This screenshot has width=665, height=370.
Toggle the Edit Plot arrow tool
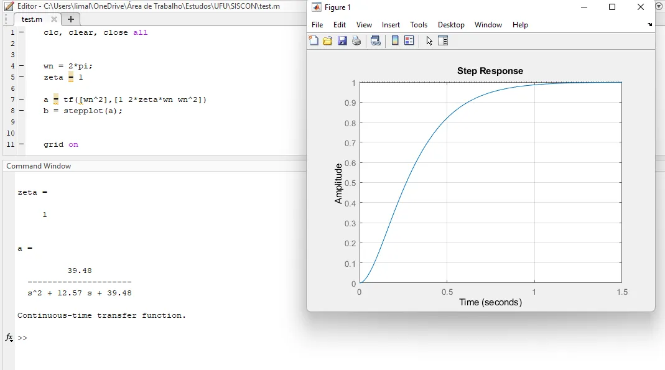[429, 41]
